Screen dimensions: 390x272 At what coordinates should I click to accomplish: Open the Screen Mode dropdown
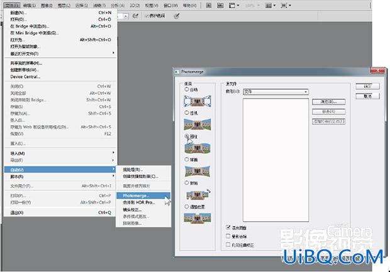[286, 6]
